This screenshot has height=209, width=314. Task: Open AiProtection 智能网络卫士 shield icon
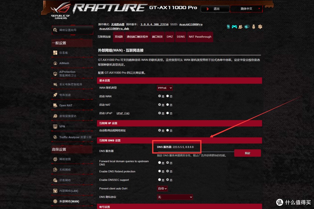pos(55,74)
